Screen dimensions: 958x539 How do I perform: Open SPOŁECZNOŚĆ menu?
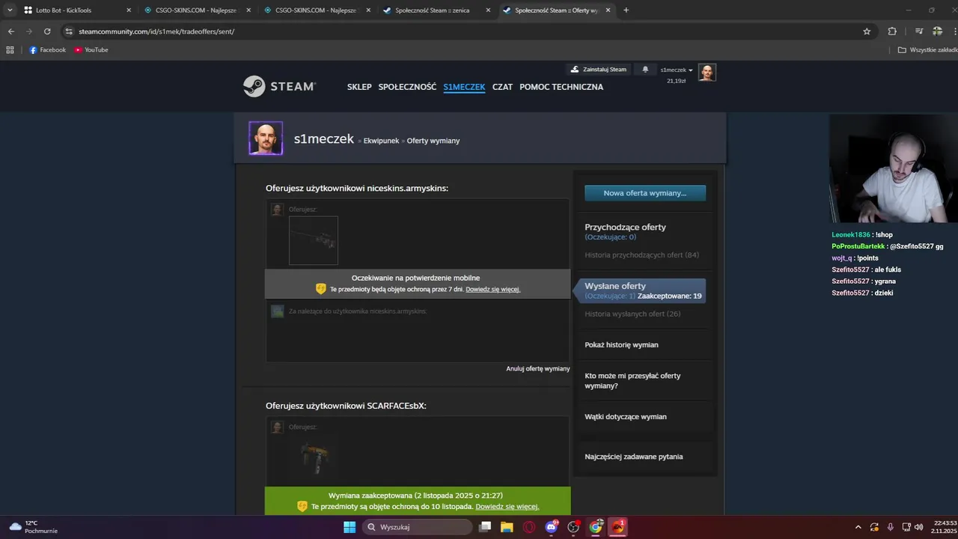407,87
